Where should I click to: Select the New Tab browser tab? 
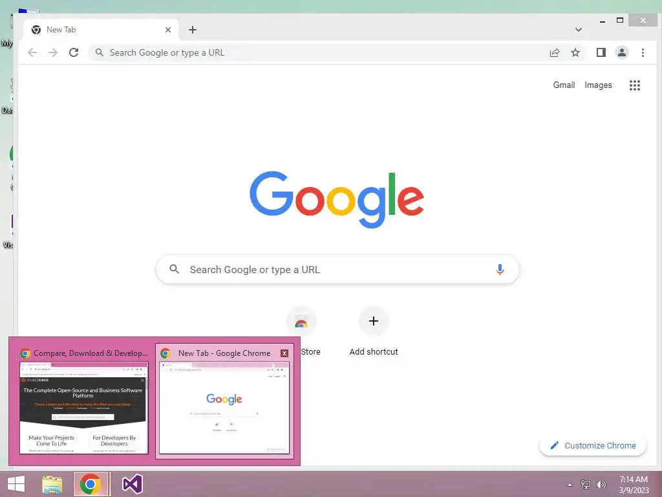click(x=101, y=30)
